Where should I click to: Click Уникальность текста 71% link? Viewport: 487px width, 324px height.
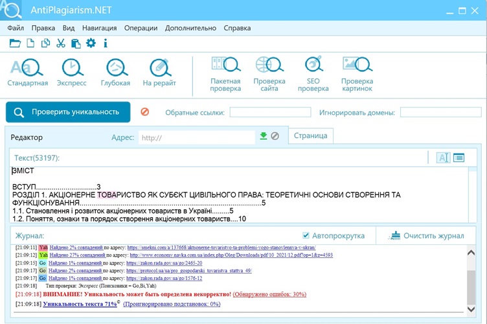80,304
